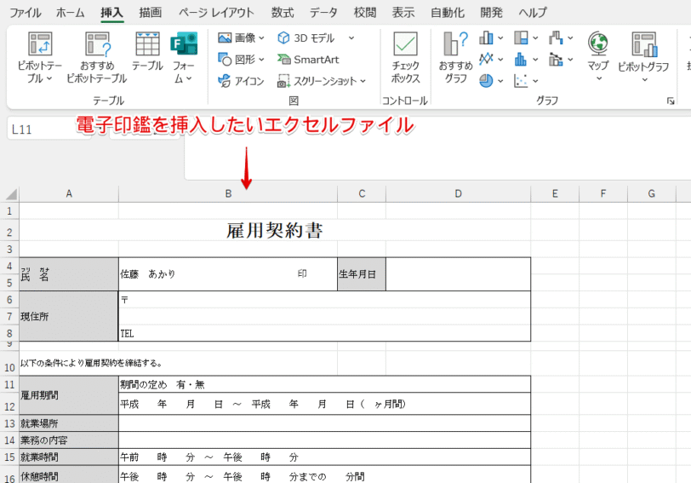The width and height of the screenshot is (691, 483).
Task: Select column B header
Action: [x=228, y=193]
